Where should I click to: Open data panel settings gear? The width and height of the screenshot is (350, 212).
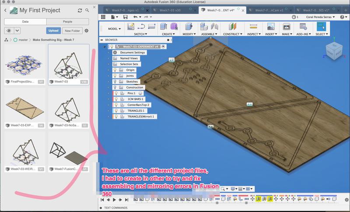[87, 31]
